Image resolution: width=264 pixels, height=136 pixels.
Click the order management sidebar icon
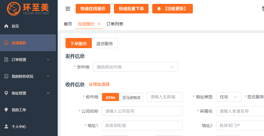[6, 60]
